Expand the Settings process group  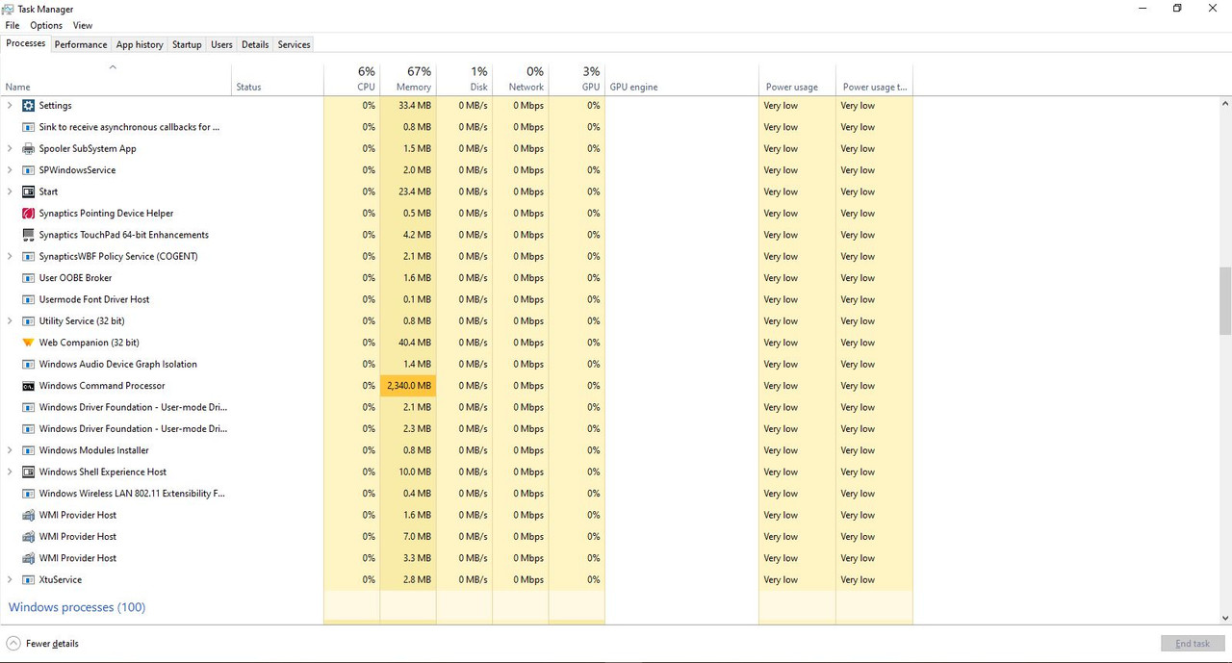pyautogui.click(x=10, y=106)
